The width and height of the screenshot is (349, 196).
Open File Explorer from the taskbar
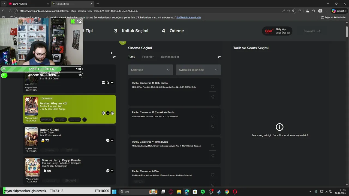(179, 192)
